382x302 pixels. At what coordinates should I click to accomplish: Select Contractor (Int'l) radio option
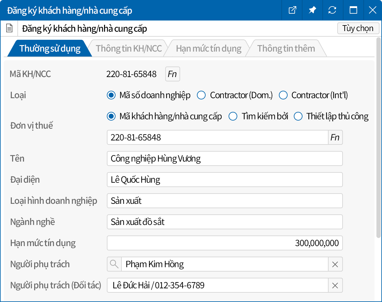pos(283,95)
